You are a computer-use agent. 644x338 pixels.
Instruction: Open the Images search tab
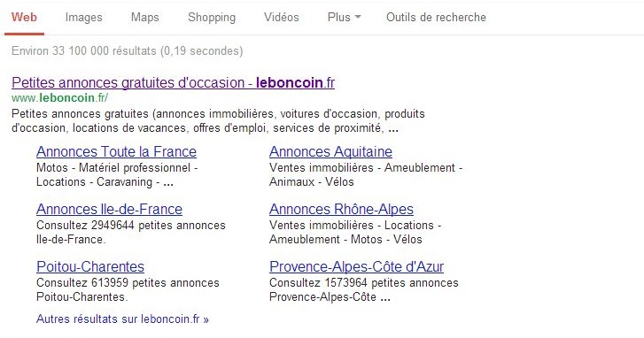pyautogui.click(x=84, y=17)
